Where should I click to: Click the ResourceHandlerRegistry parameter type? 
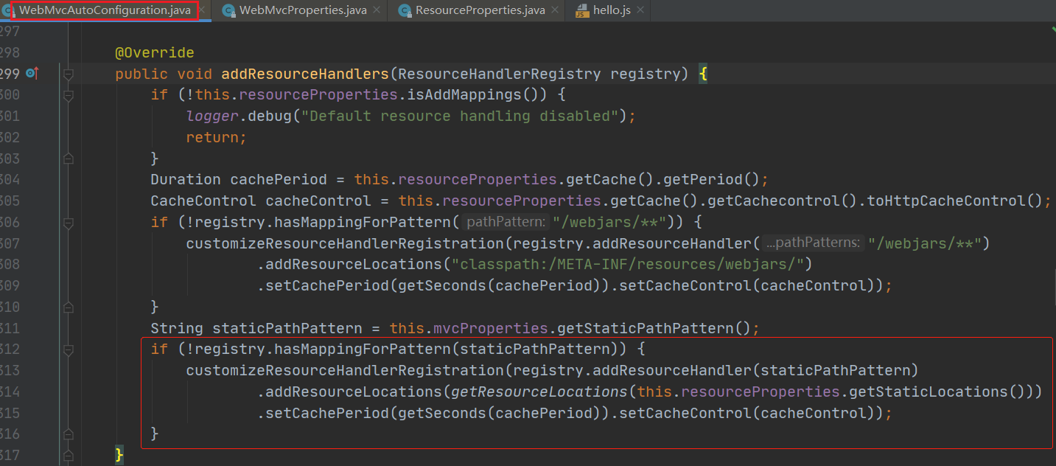pos(500,74)
